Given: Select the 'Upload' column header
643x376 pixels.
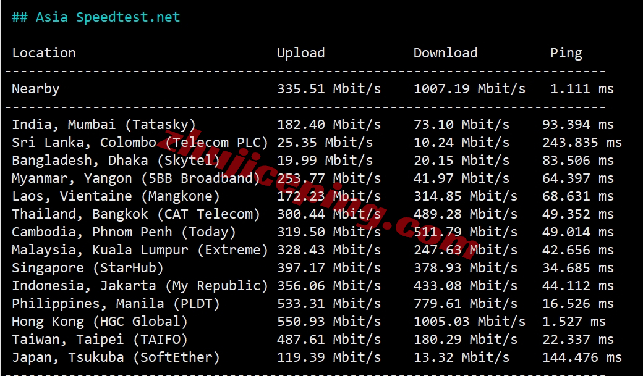Looking at the screenshot, I should pyautogui.click(x=300, y=53).
